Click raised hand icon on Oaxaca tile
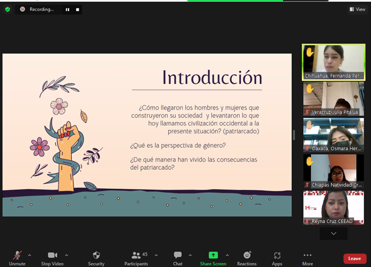This screenshot has width=371, height=267. (310, 125)
